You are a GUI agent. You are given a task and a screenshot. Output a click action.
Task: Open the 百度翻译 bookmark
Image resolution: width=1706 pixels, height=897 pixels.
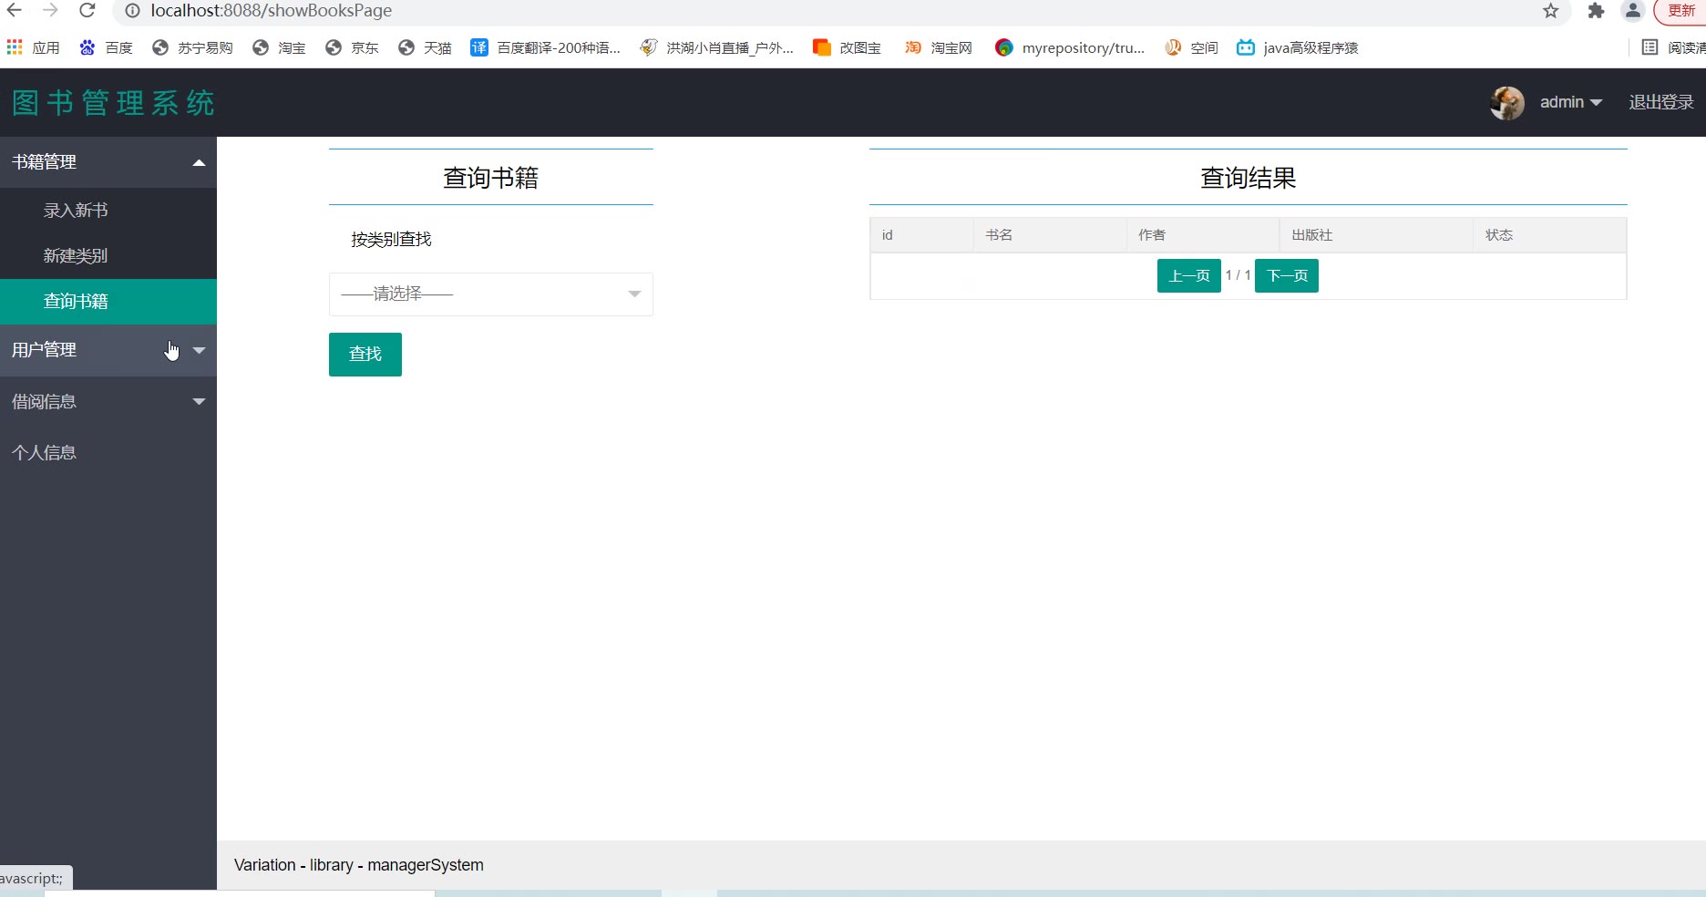pos(545,47)
